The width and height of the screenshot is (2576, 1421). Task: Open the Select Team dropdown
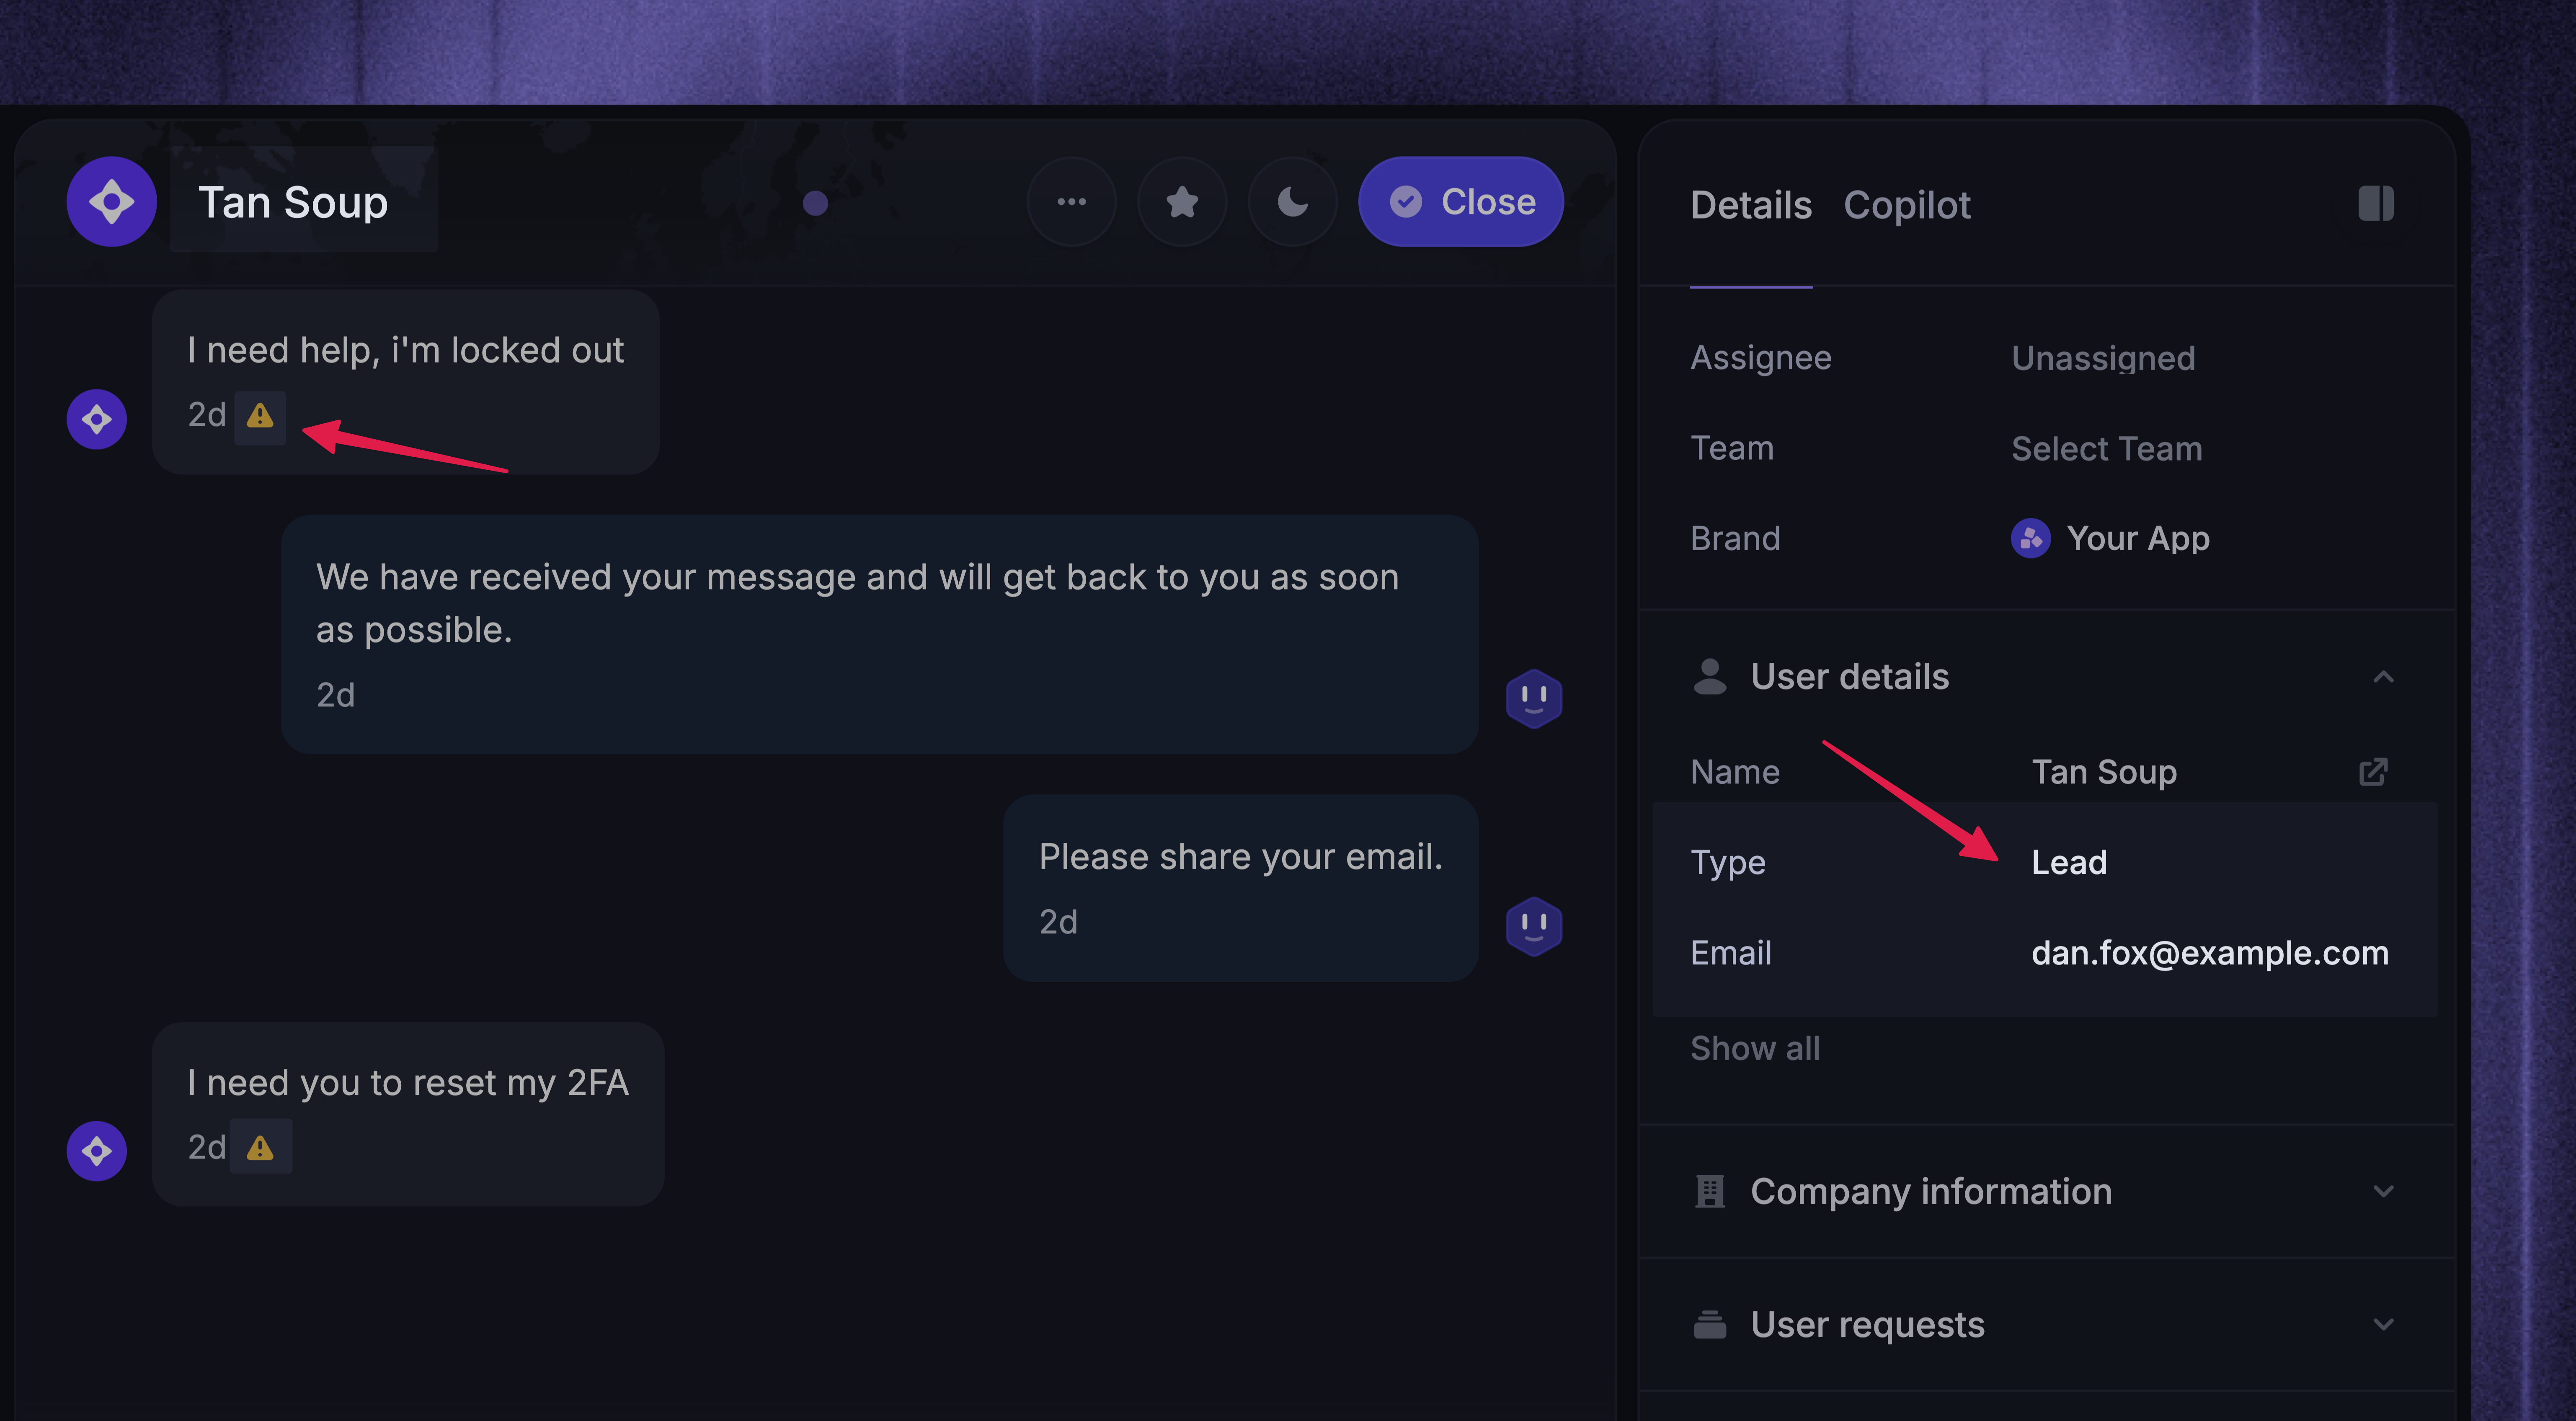(x=2106, y=449)
